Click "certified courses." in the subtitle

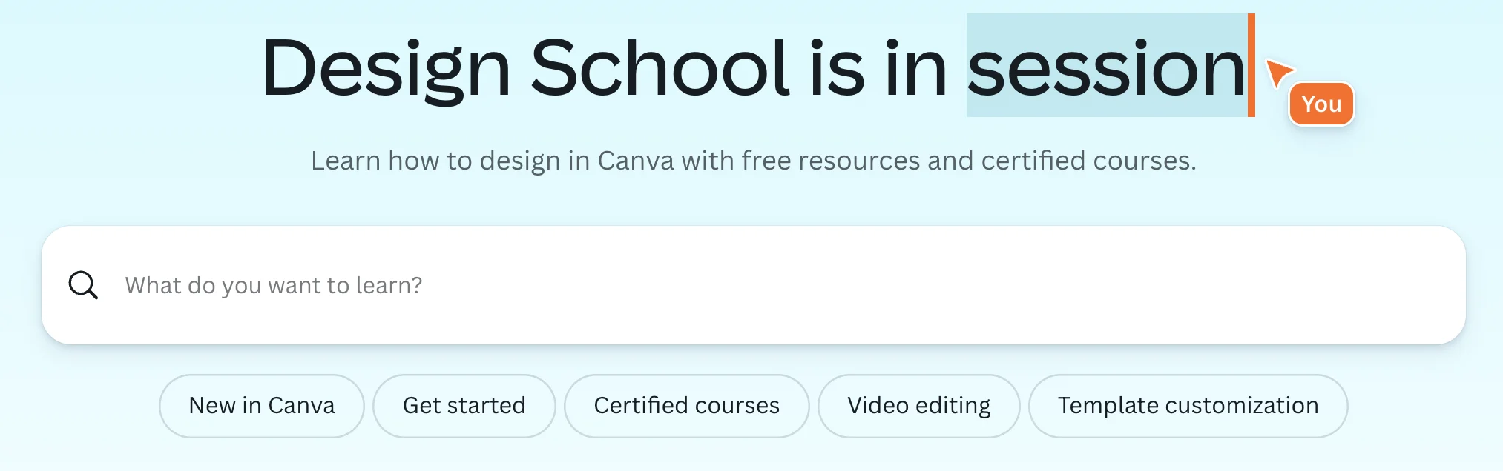pos(1088,161)
